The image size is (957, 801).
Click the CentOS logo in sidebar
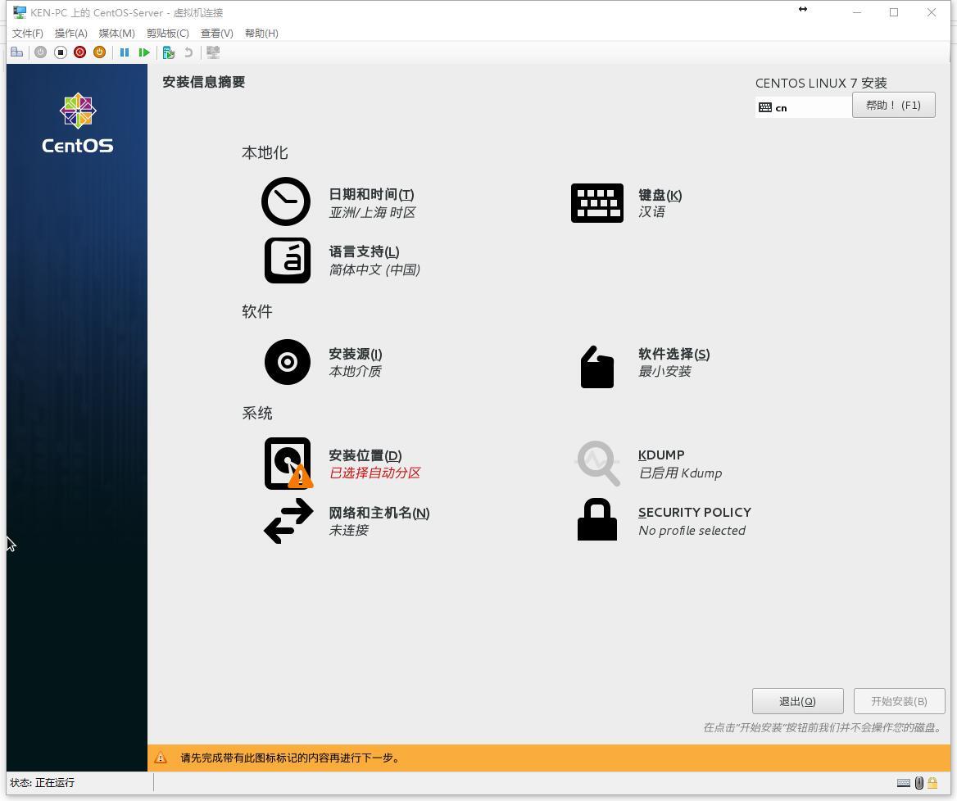(78, 124)
